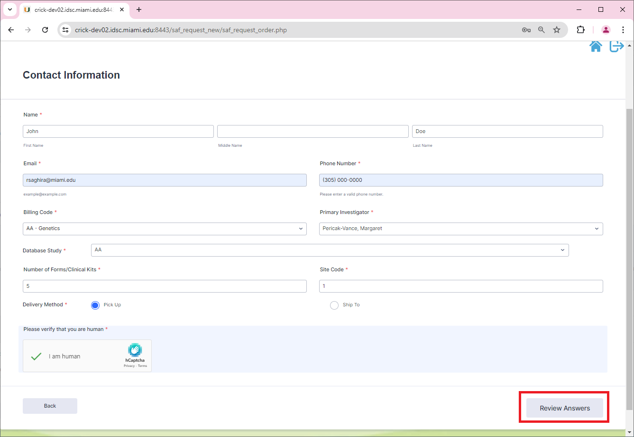Switch to the crick-dev02 browser tab
This screenshot has width=634, height=437.
click(71, 9)
